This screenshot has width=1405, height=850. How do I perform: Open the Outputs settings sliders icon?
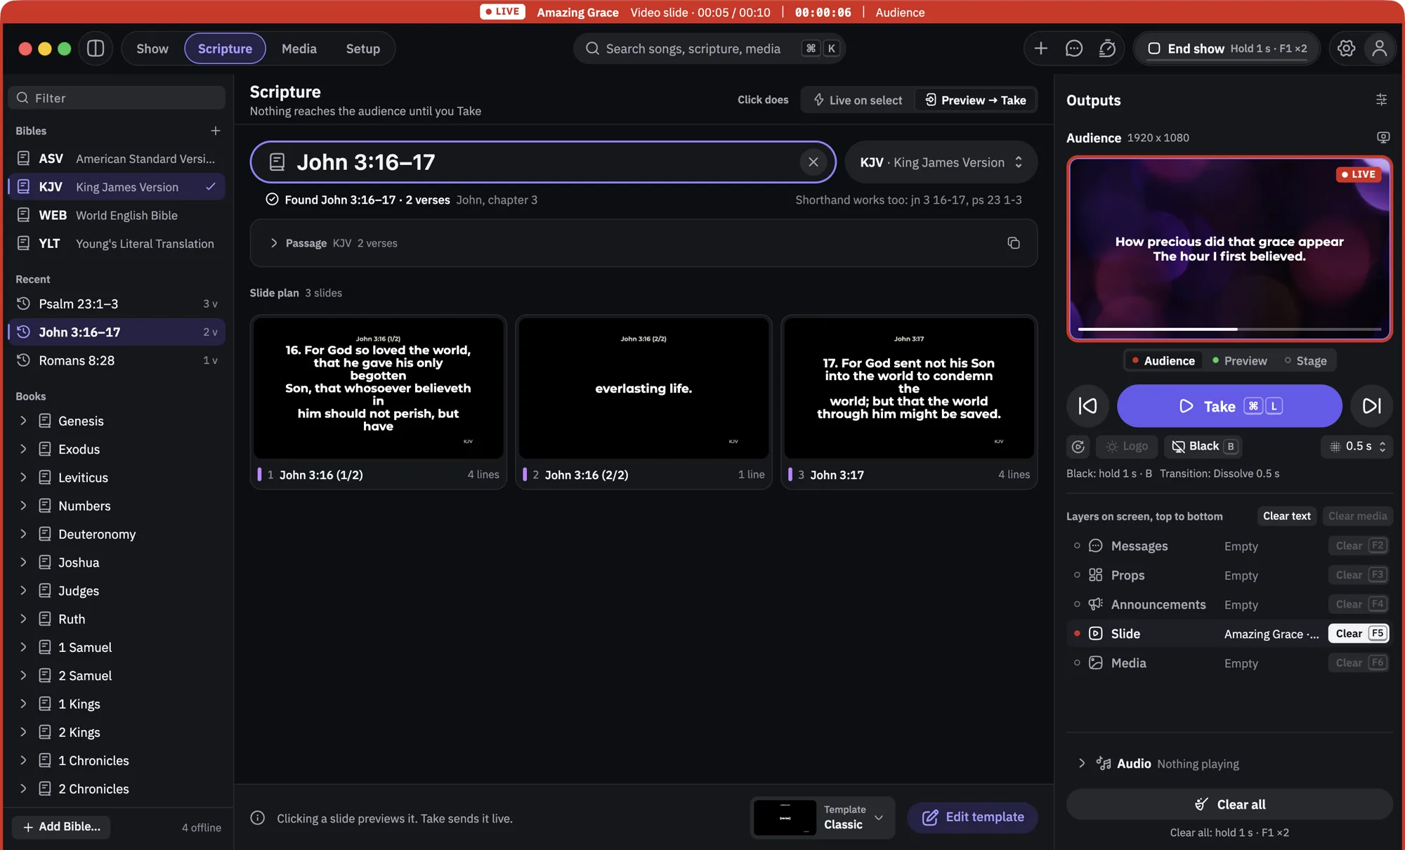click(x=1381, y=100)
